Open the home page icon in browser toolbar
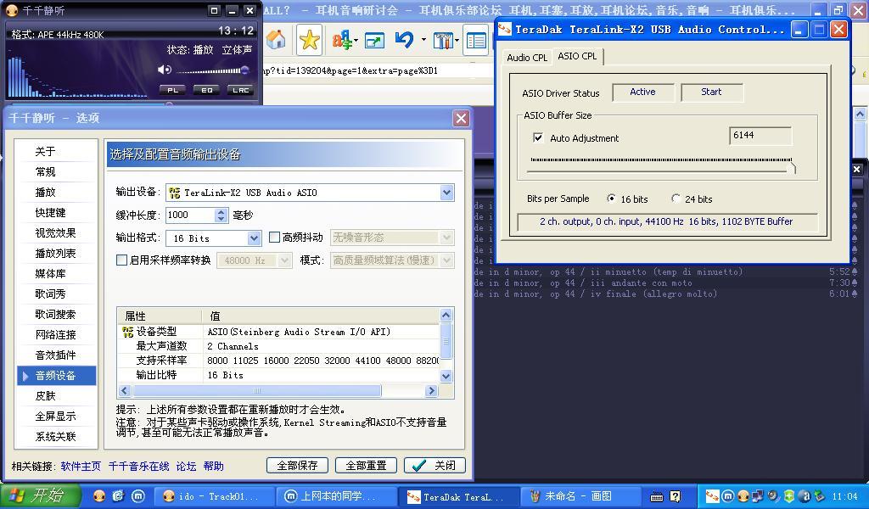869x509 pixels. coord(276,40)
